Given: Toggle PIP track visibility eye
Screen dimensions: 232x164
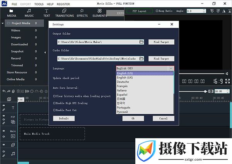Looking at the screenshot, I should [4, 116].
